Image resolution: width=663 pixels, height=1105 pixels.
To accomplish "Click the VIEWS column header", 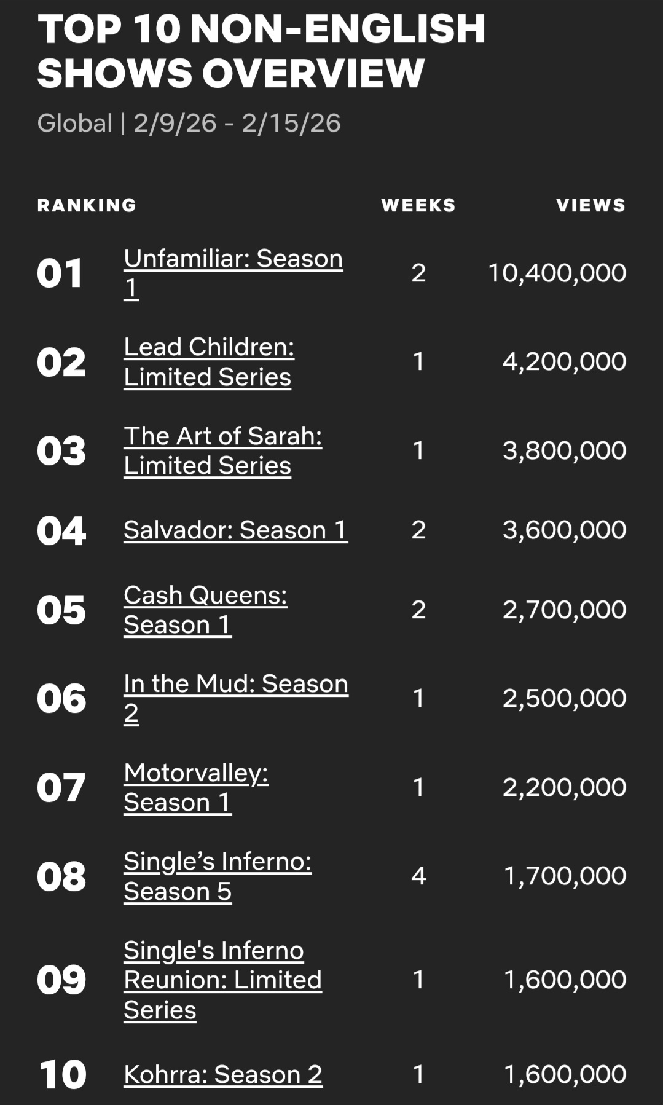I will tap(590, 205).
